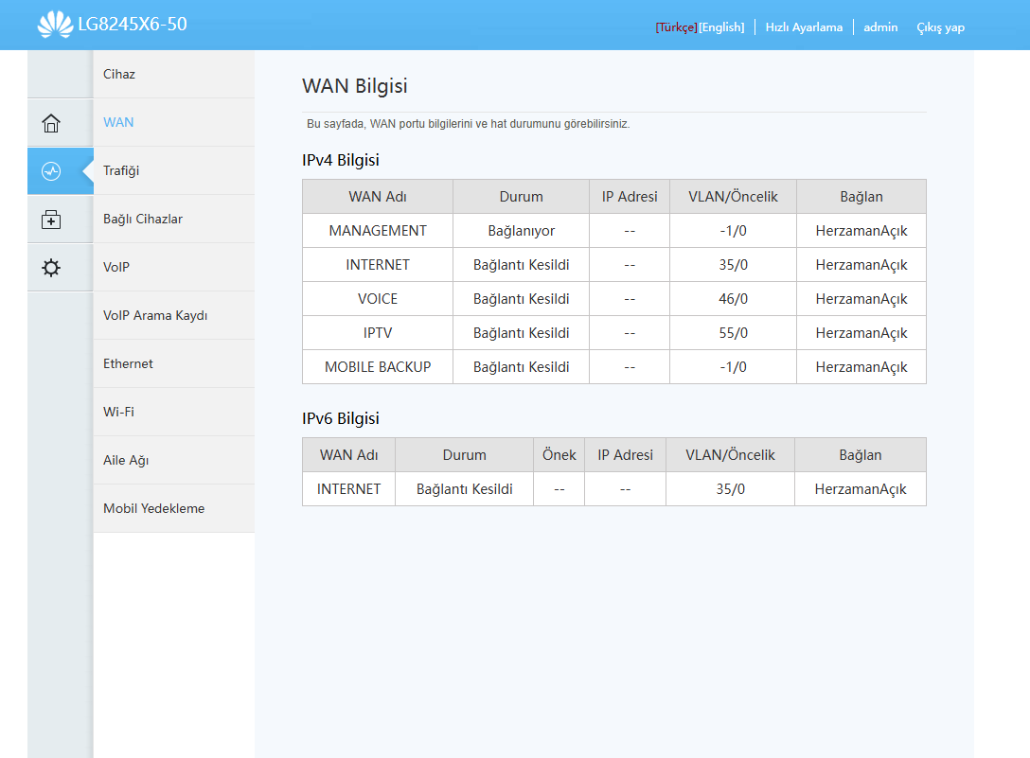
Task: Click IPTV row Bağlantı Kesildi status
Action: click(x=521, y=333)
